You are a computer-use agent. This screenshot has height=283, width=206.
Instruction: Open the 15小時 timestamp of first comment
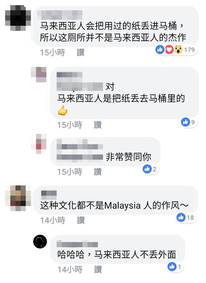tap(52, 53)
